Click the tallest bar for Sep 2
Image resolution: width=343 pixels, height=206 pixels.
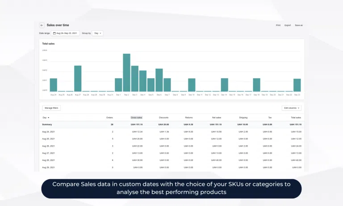(x=126, y=72)
